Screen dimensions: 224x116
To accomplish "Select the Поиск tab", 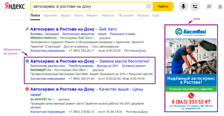I will coord(35,15).
